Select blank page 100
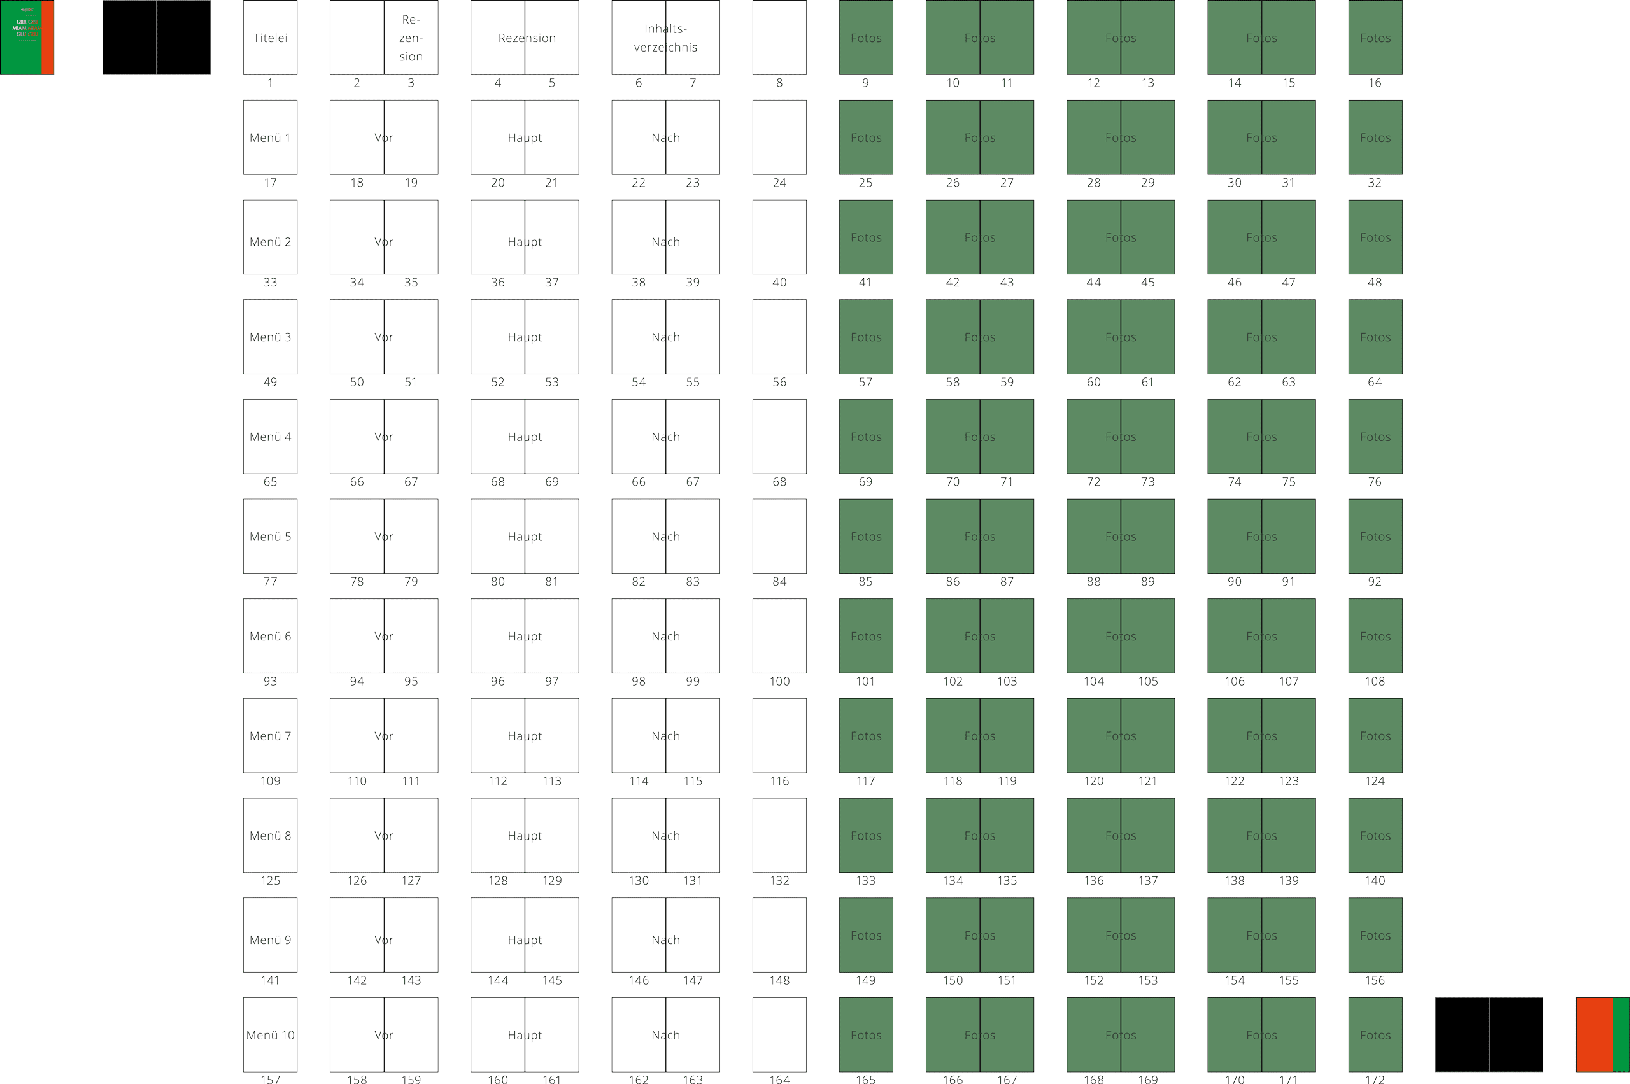Viewport: 1630px width, 1084px height. pos(779,636)
